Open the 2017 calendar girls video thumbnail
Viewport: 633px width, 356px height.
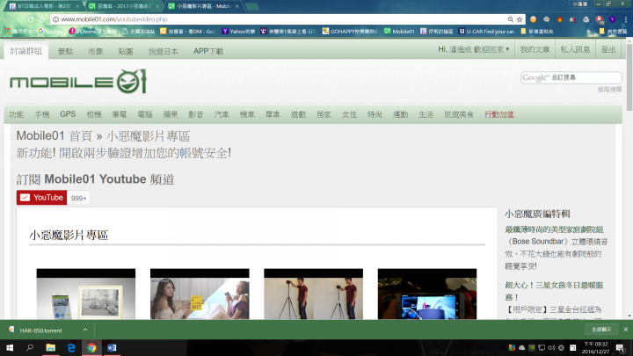(x=200, y=294)
